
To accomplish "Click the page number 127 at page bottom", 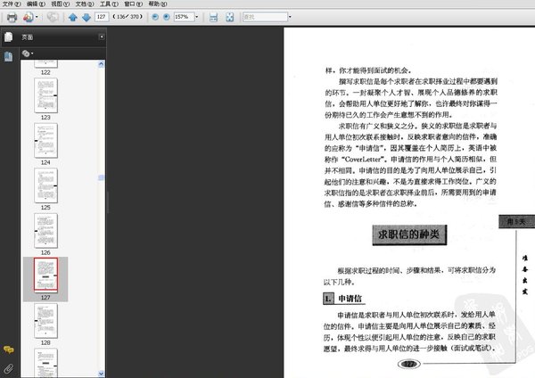I will tap(408, 364).
